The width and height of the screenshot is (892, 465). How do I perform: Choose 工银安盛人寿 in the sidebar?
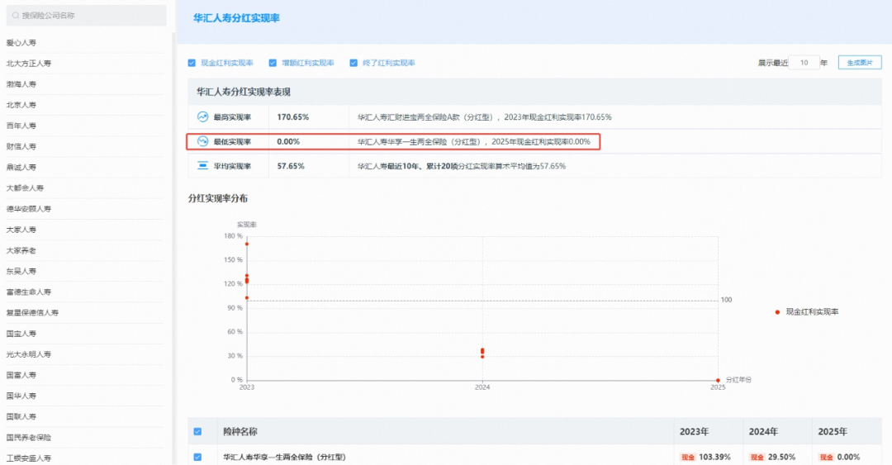[28, 458]
